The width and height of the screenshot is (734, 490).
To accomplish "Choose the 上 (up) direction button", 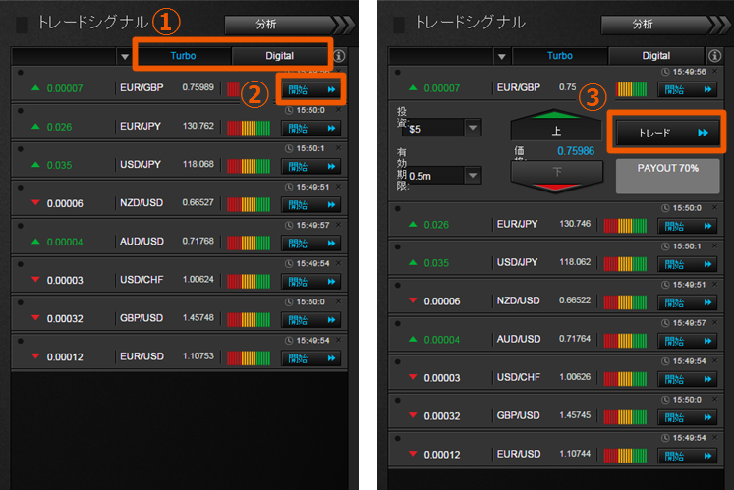I will point(555,126).
